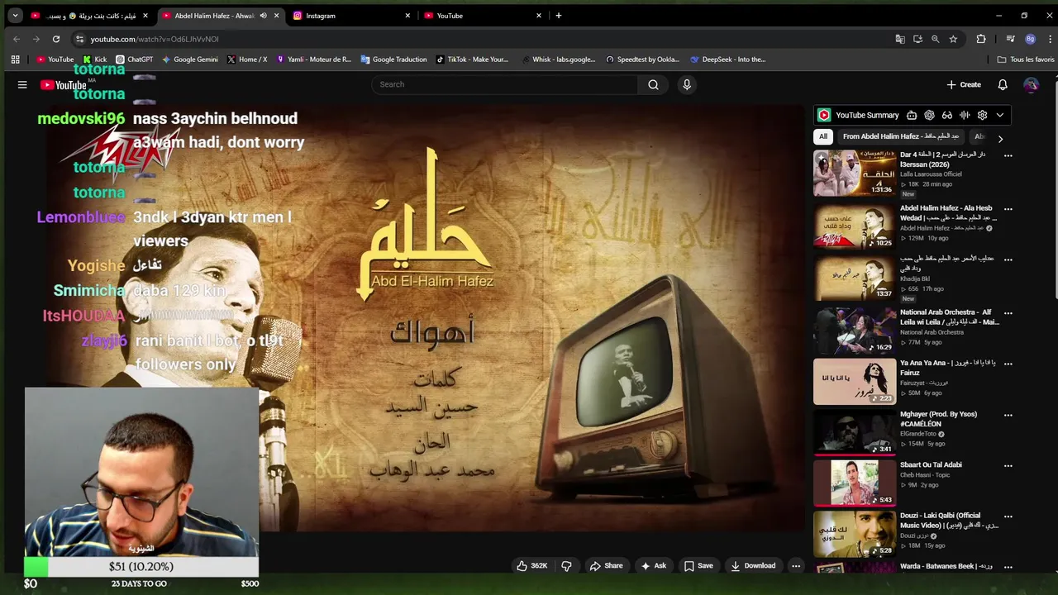This screenshot has height=595, width=1058.
Task: Dislike the video with thumbs-down
Action: [x=566, y=566]
